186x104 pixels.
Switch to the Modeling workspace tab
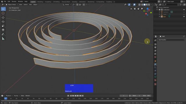click(40, 2)
